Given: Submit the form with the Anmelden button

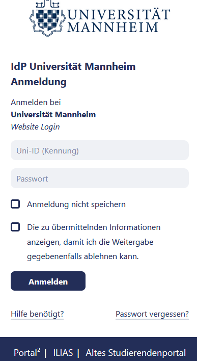Looking at the screenshot, I should 48,281.
